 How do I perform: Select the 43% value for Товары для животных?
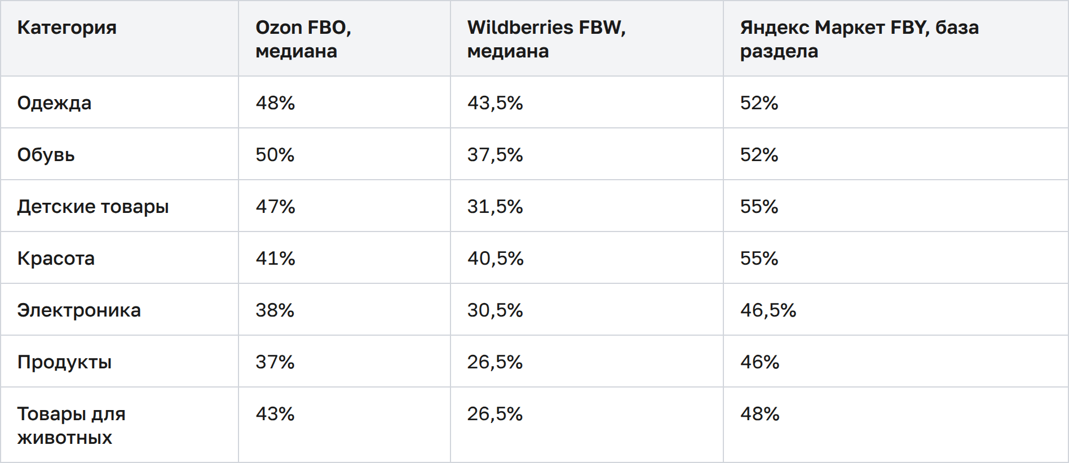pyautogui.click(x=275, y=414)
